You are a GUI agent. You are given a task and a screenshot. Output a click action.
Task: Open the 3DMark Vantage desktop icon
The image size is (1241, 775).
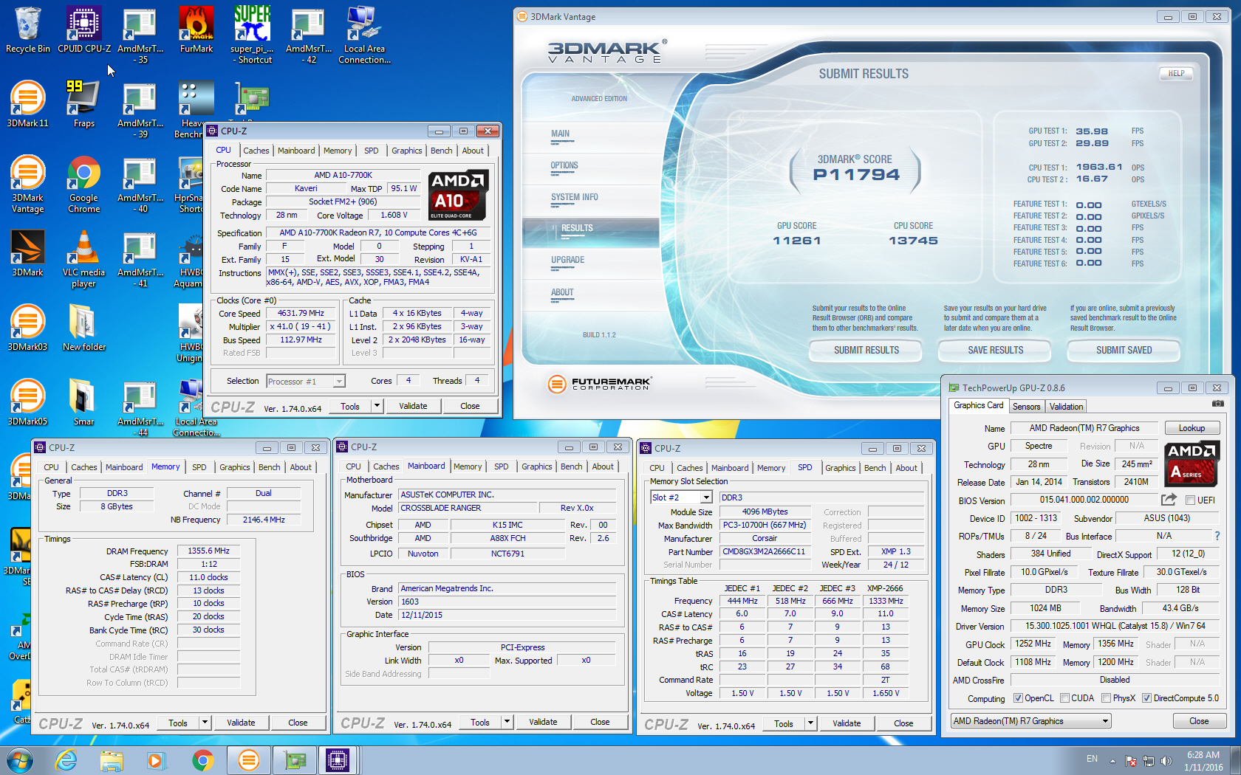coord(28,185)
